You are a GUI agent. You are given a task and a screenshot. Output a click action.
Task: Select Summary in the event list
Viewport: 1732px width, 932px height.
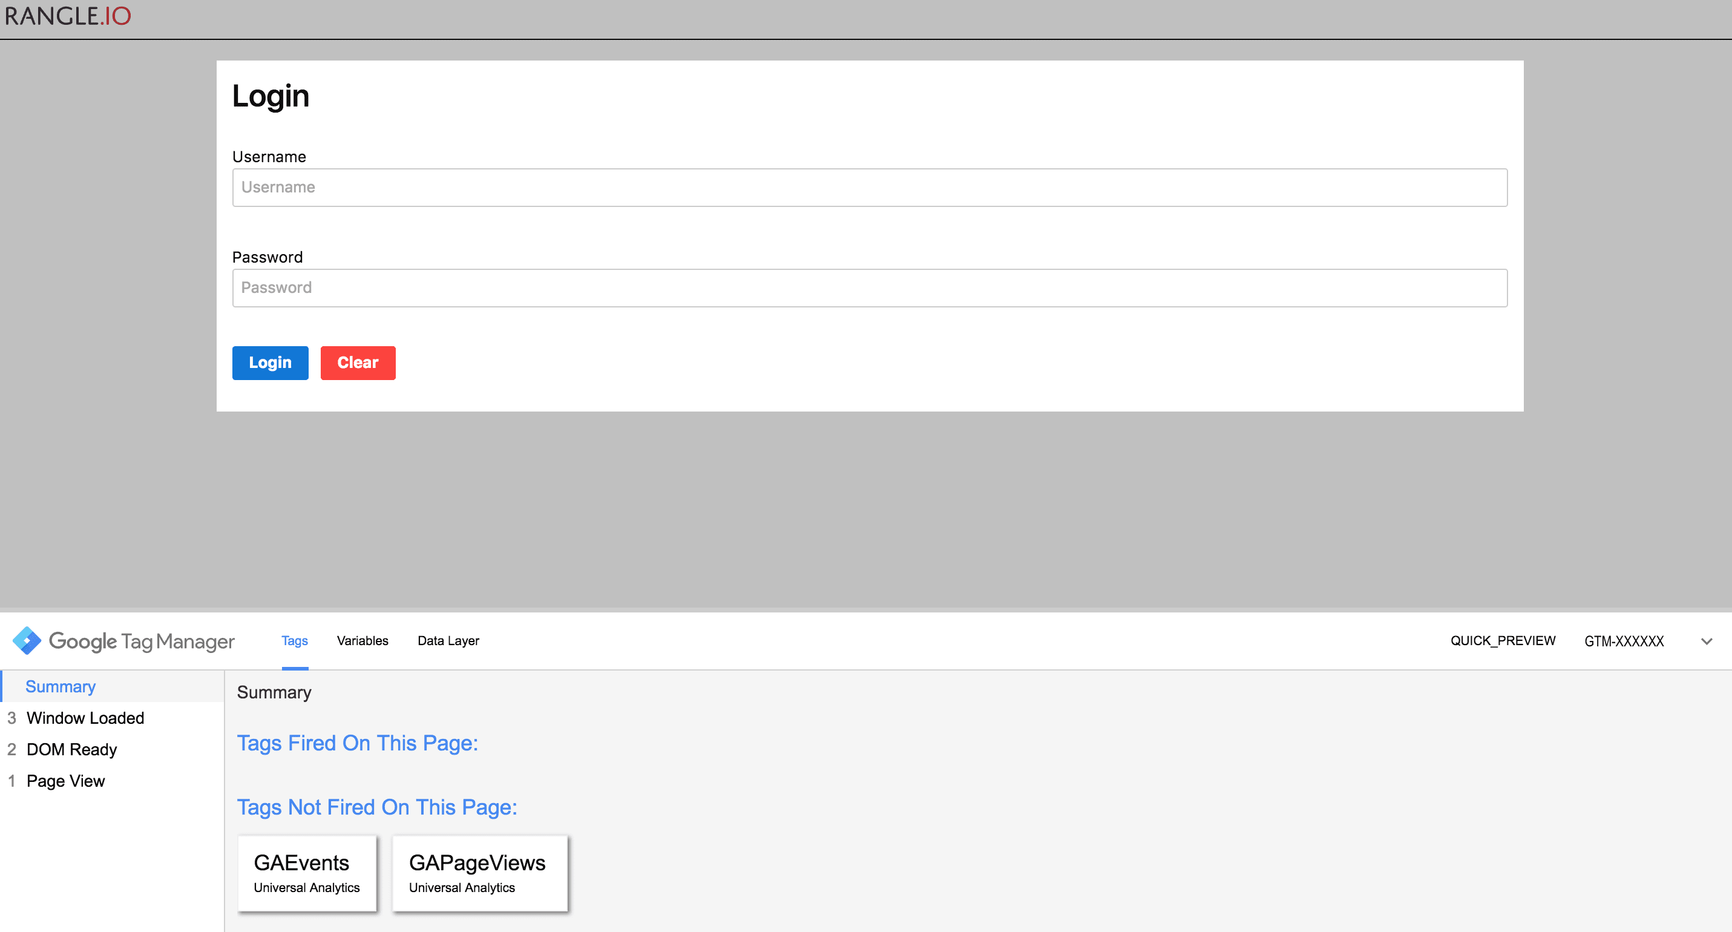pos(113,686)
